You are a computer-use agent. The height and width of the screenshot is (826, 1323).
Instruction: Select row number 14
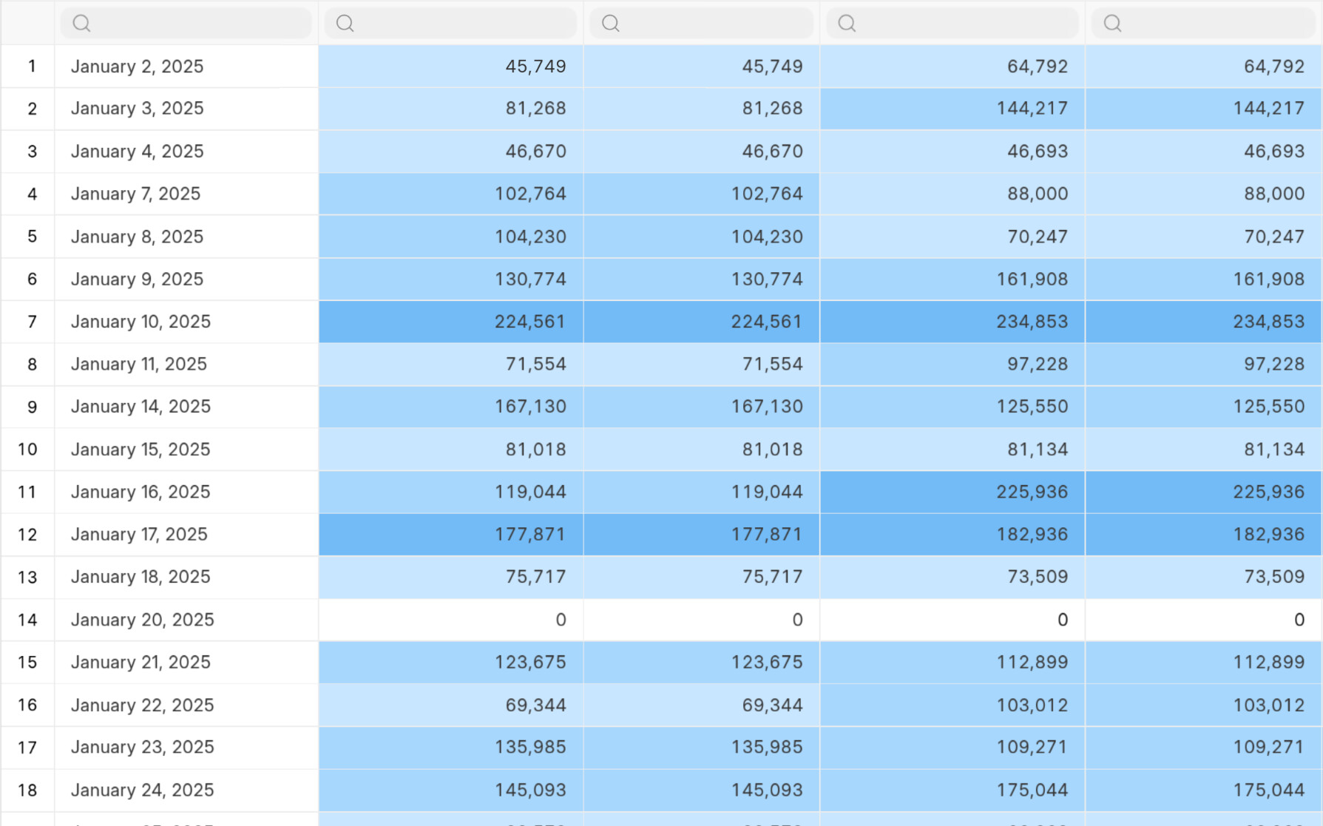[28, 620]
